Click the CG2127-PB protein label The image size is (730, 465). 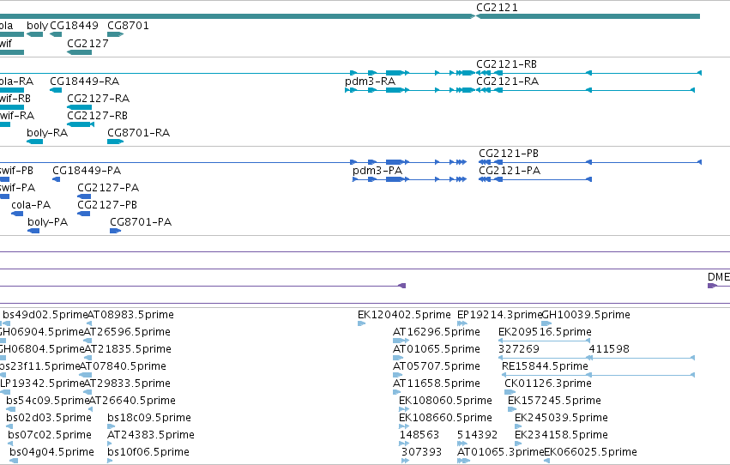pyautogui.click(x=107, y=205)
